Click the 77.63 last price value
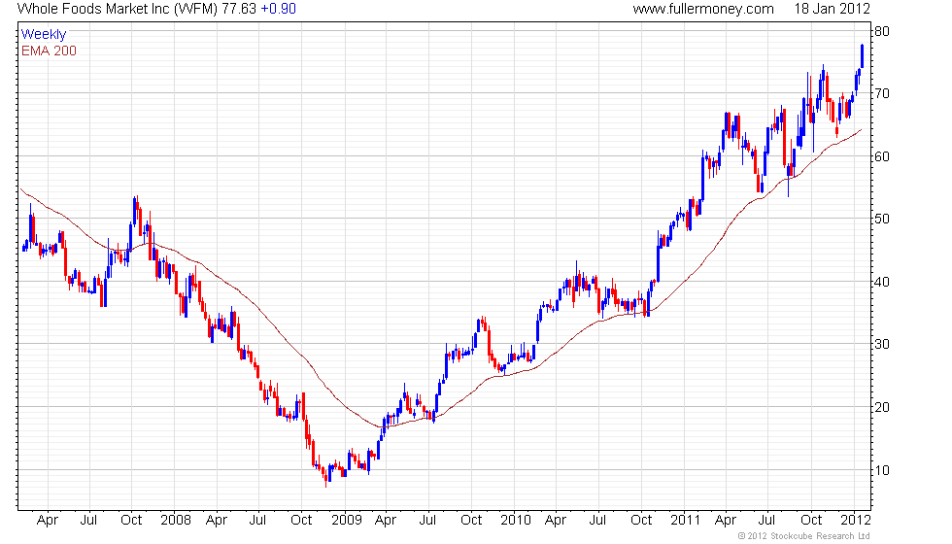Screen dimensions: 952x544 coord(239,9)
